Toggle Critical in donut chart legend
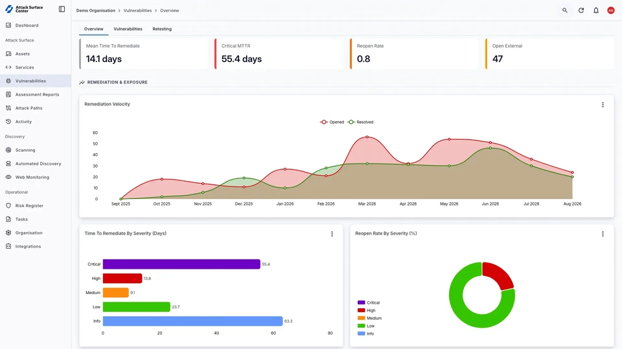 (369, 302)
